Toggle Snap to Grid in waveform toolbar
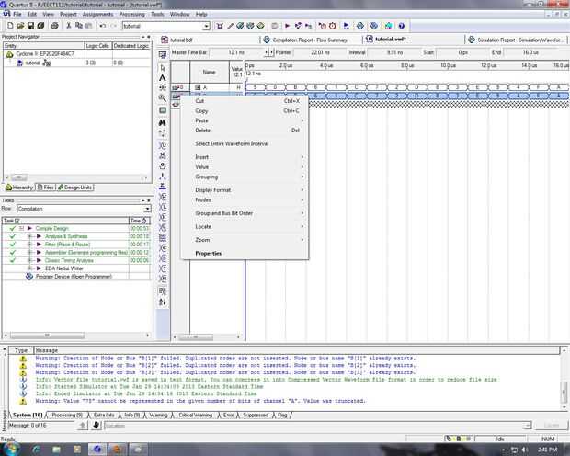 (163, 291)
